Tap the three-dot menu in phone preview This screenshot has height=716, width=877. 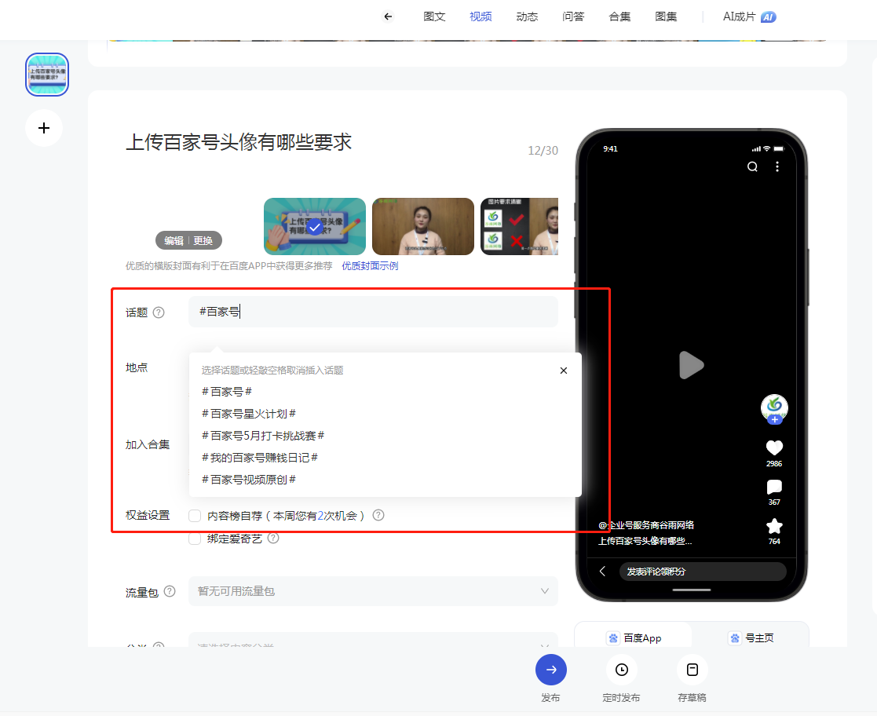777,166
